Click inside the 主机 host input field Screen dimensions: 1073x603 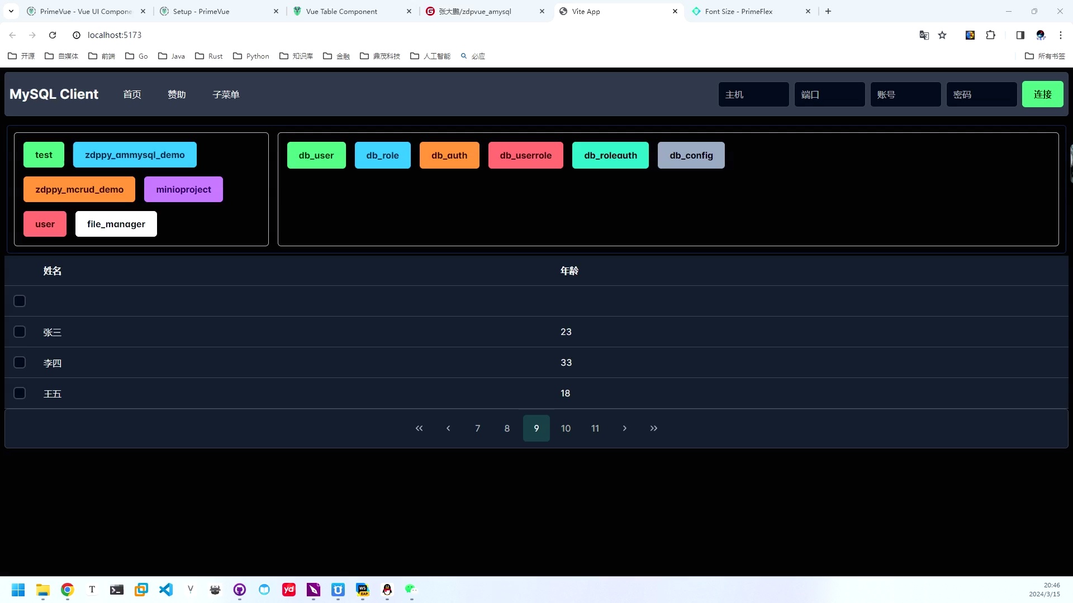(x=754, y=94)
